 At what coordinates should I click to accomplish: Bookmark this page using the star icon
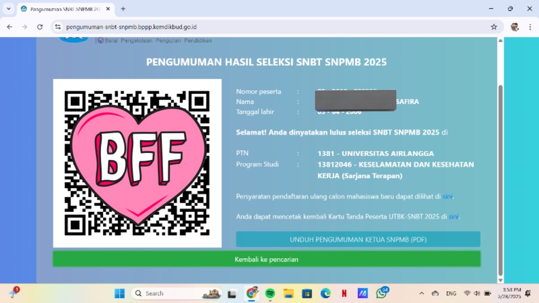(494, 27)
